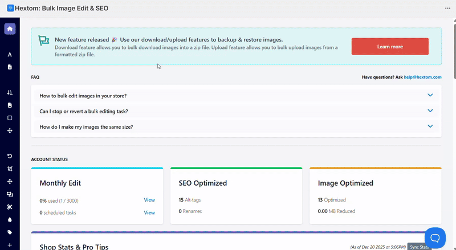Image resolution: width=456 pixels, height=250 pixels.
Task: Click 'Can I stop or revert a bulk editing task?'
Action: coord(84,112)
